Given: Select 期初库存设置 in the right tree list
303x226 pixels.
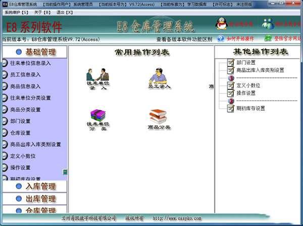Looking at the screenshot, I should point(250,108).
